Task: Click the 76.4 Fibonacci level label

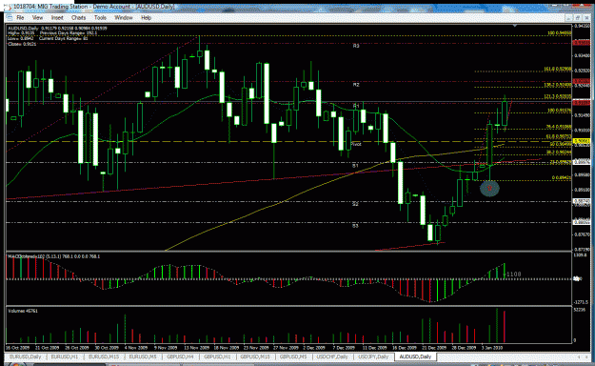Action: point(559,127)
